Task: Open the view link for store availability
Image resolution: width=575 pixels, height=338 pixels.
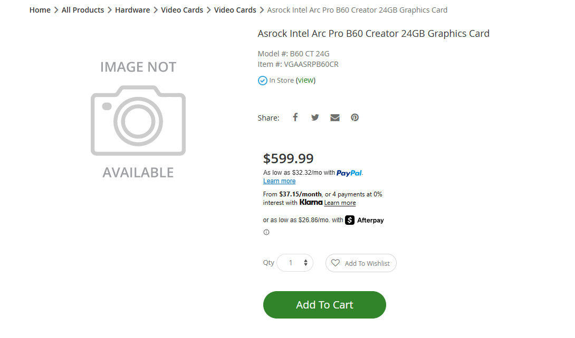Action: [x=305, y=80]
